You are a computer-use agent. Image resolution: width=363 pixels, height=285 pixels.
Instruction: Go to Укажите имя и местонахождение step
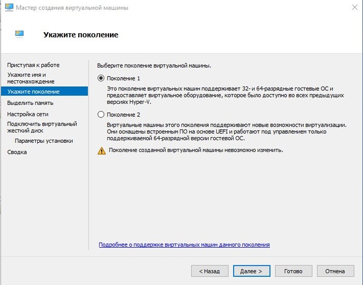coord(31,78)
